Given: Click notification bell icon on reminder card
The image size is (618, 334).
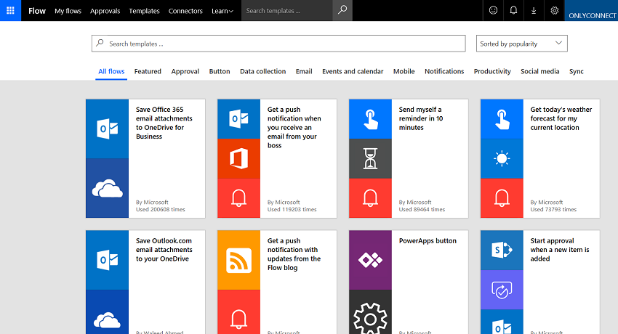Looking at the screenshot, I should pyautogui.click(x=371, y=198).
